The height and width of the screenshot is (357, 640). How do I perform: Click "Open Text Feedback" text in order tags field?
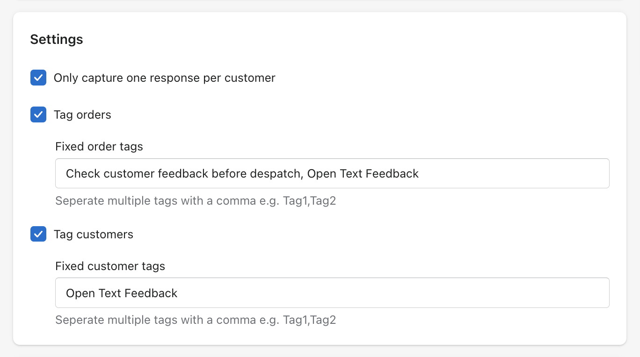tap(363, 174)
